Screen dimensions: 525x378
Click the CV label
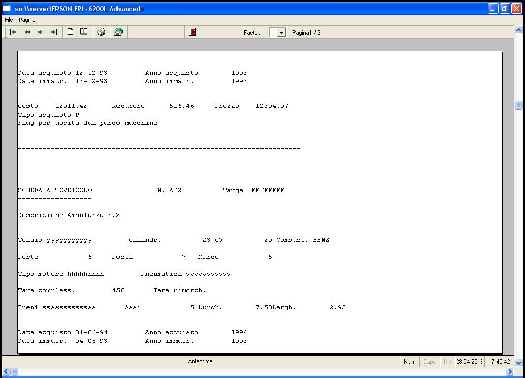219,240
